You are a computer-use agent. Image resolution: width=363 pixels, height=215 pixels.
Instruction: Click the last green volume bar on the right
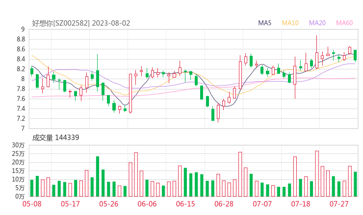[x=355, y=184]
